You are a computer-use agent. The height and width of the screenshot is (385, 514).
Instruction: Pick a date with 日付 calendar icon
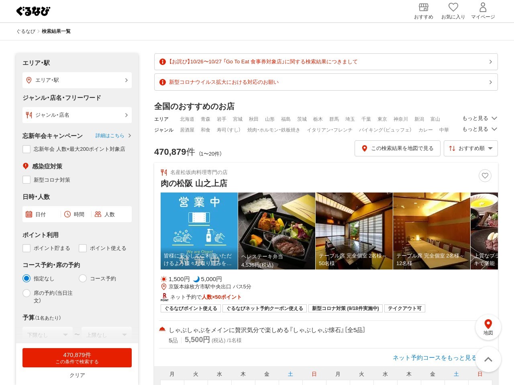[x=29, y=214]
